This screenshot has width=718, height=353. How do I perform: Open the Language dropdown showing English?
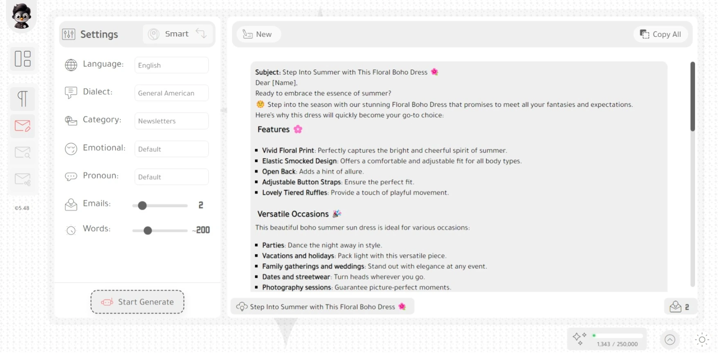(x=171, y=65)
